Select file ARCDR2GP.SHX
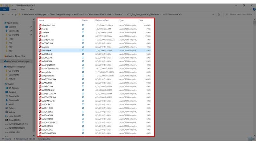 tap(49, 97)
